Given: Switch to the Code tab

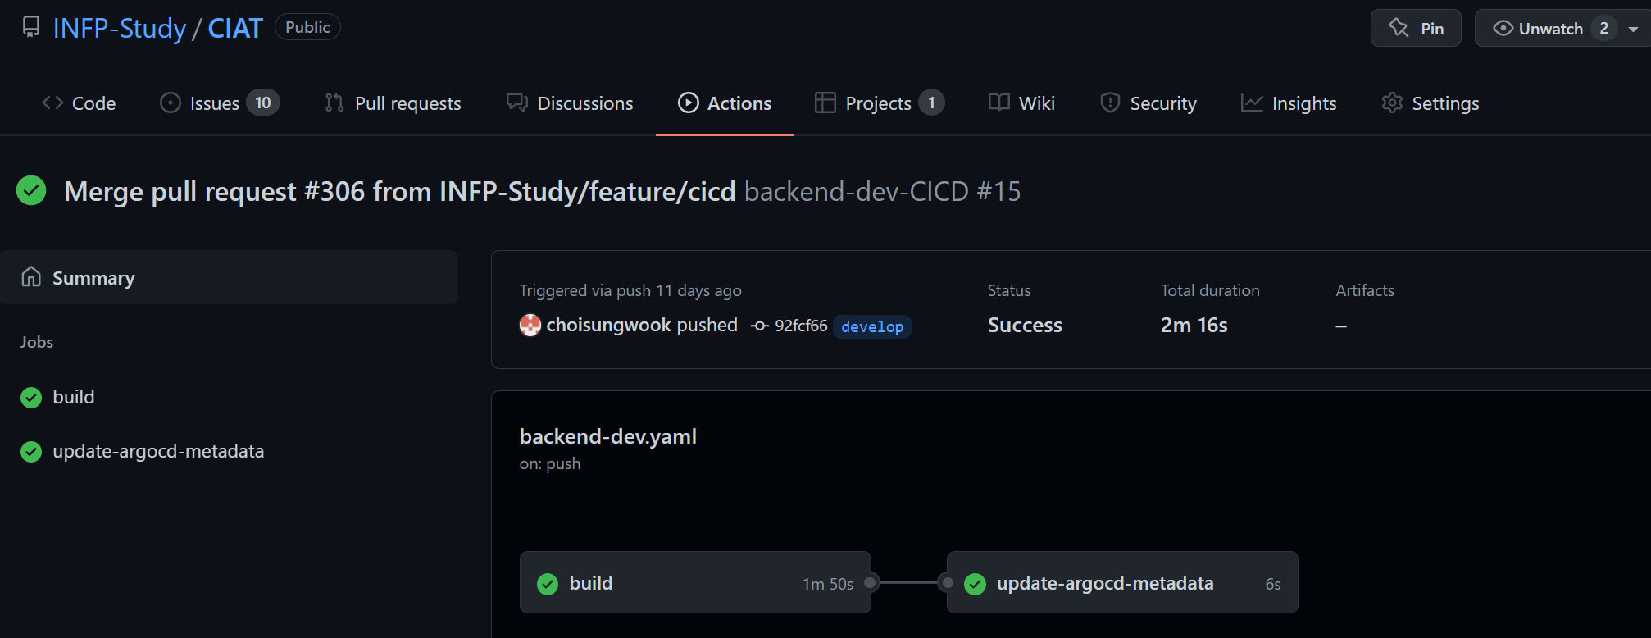Looking at the screenshot, I should pyautogui.click(x=79, y=103).
